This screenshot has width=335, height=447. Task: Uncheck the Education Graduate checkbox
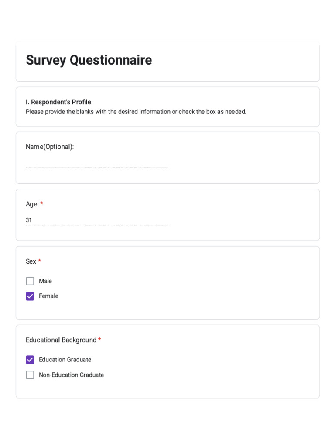[30, 360]
